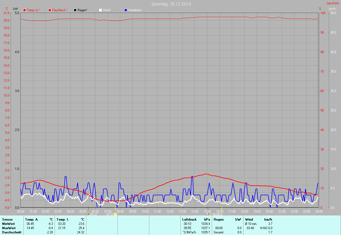Click the 'Wind' header in the table

(x=249, y=220)
